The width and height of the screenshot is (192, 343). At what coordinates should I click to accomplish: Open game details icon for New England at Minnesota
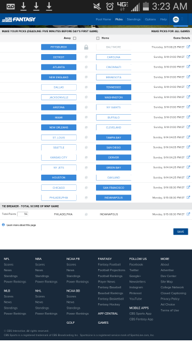[188, 77]
